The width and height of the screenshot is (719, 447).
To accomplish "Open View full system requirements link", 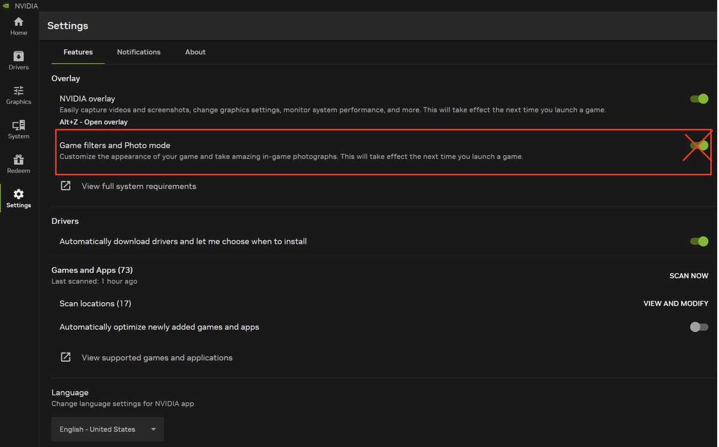I will 139,186.
